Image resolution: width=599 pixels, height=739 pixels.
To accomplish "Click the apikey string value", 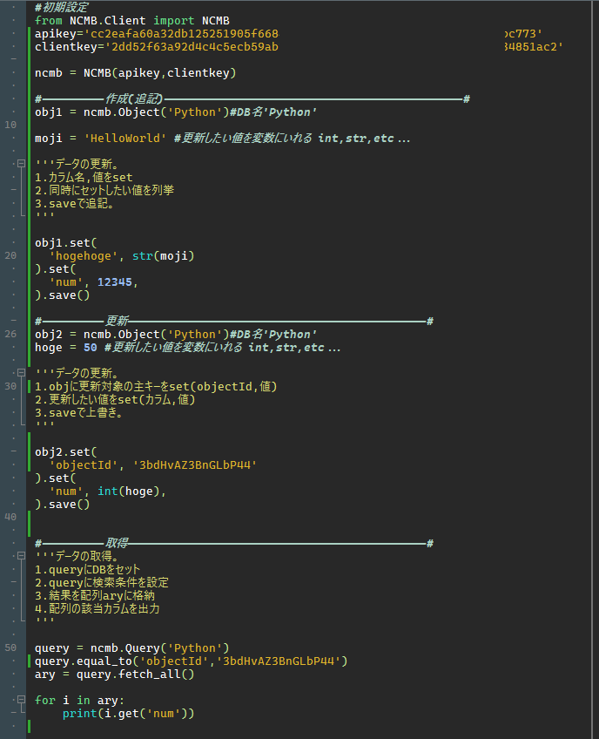I will [313, 34].
